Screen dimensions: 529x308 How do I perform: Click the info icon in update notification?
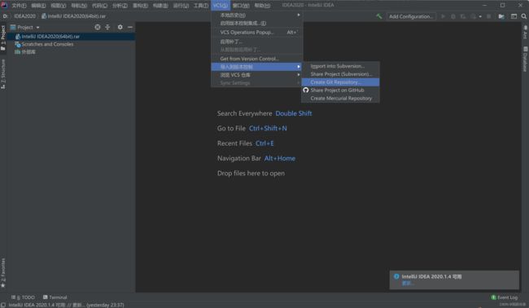pyautogui.click(x=396, y=276)
